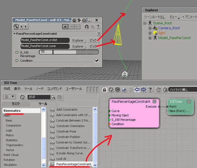This screenshot has width=197, height=168.
Task: Click the 0_100 Percentage animation marker
Action: [x=17, y=52]
